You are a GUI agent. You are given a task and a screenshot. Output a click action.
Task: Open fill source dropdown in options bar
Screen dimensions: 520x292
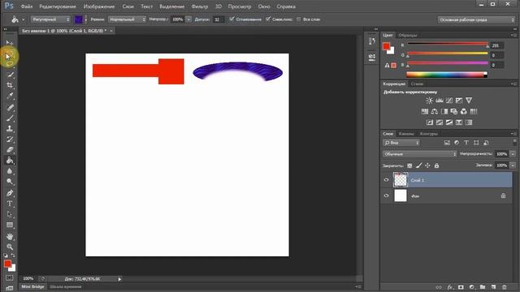click(x=50, y=19)
